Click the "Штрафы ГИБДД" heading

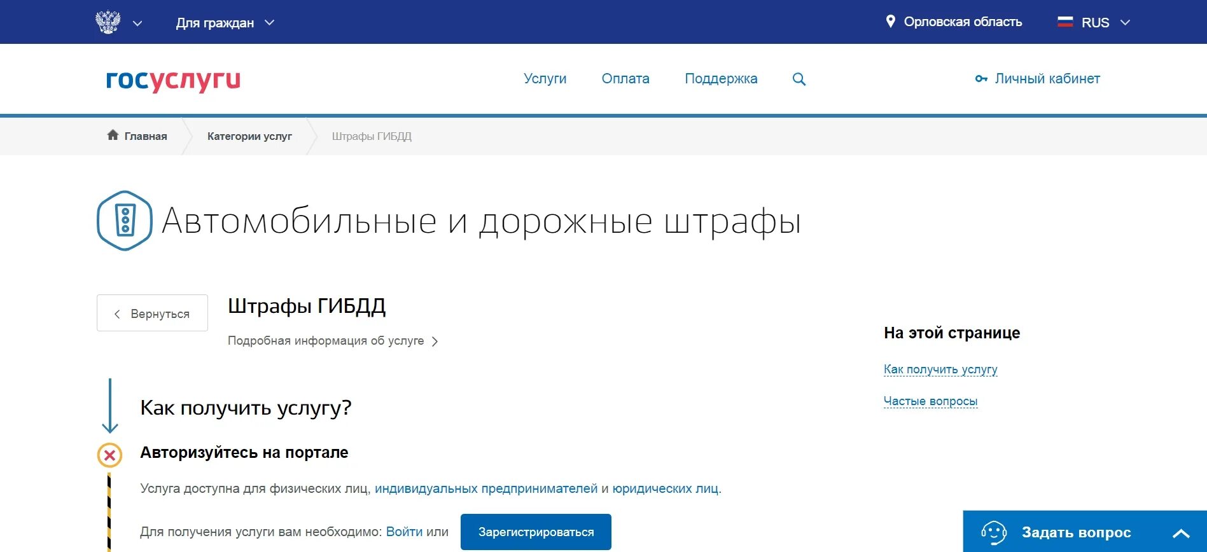tap(307, 307)
